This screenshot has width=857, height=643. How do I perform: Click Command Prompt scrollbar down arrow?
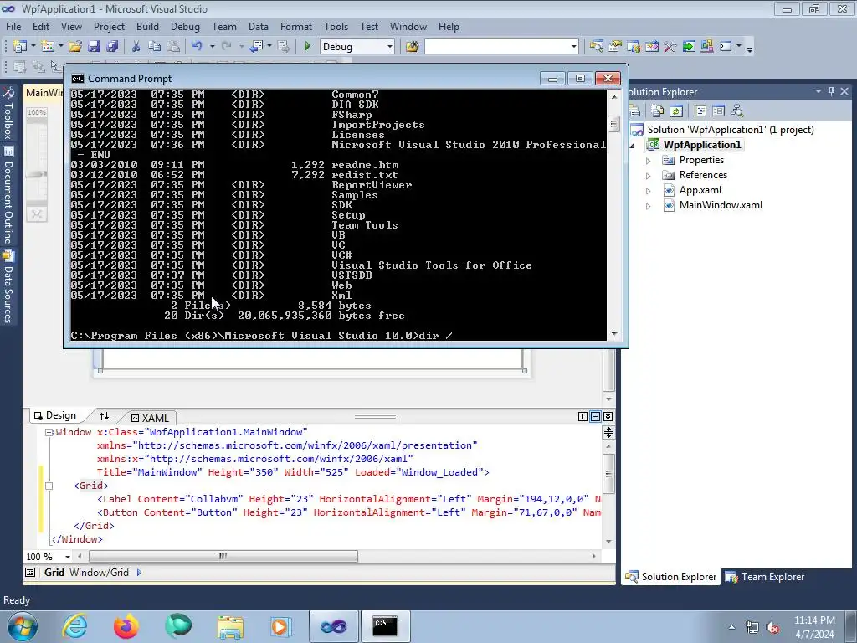tap(614, 334)
